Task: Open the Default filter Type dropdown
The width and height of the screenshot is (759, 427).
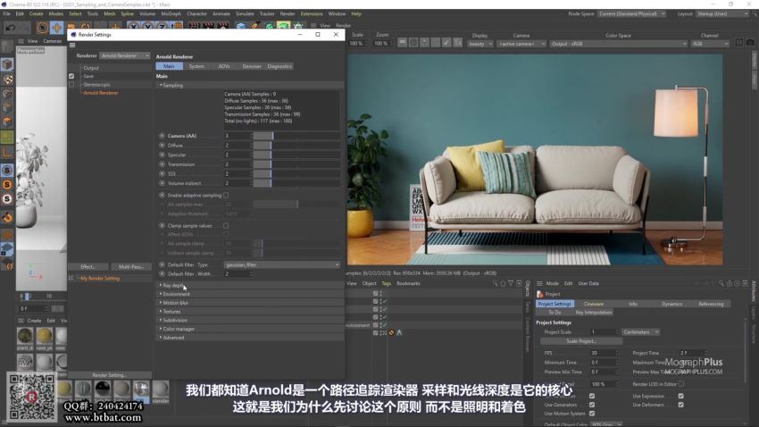Action: click(x=281, y=264)
